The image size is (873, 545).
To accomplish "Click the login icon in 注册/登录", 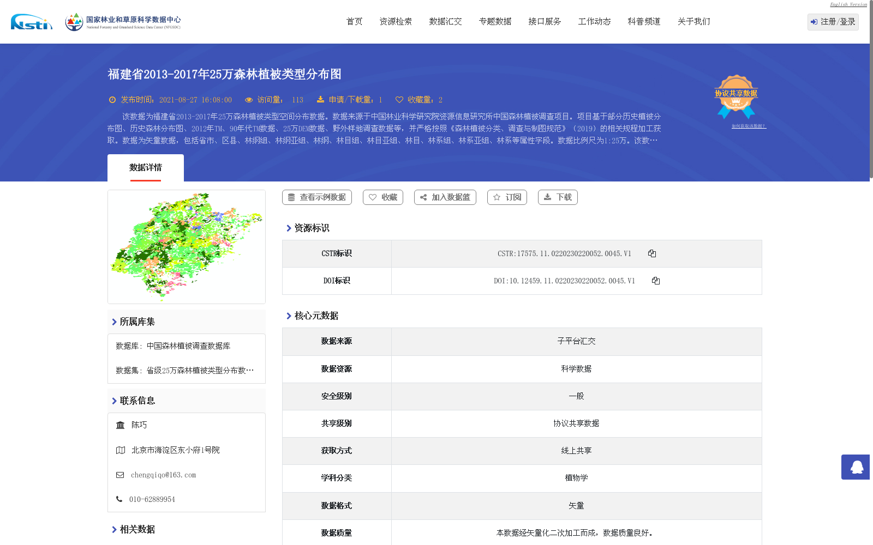I will 814,22.
